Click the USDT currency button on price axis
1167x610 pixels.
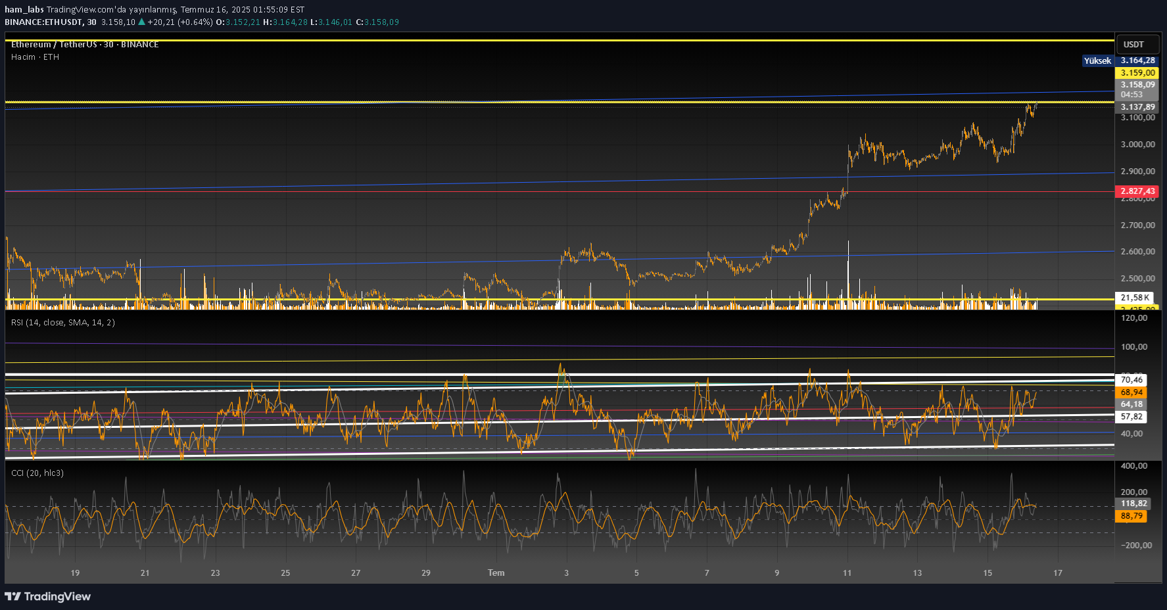(x=1138, y=45)
